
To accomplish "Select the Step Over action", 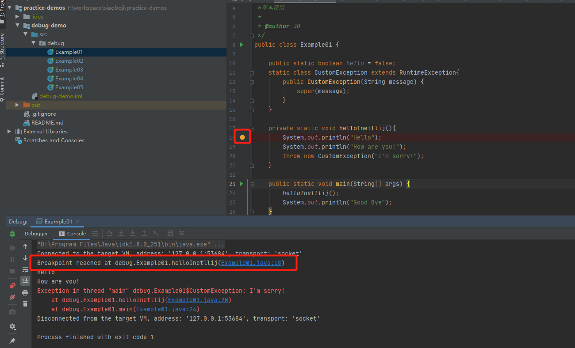I will coord(110,233).
